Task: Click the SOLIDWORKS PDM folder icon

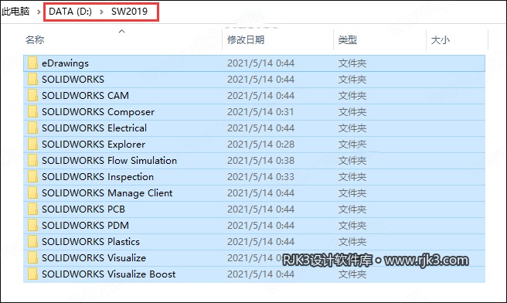Action: click(x=32, y=226)
